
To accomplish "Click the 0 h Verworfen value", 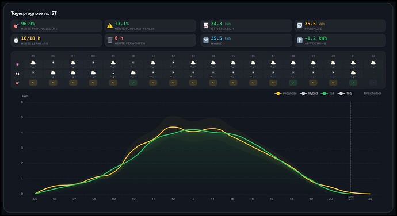I will 119,38.
